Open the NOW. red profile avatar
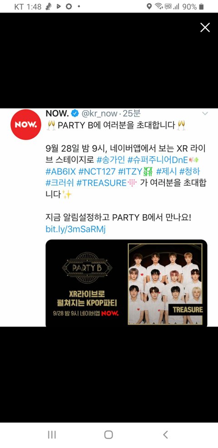Screen dimensions: 218x448 (x=26, y=124)
